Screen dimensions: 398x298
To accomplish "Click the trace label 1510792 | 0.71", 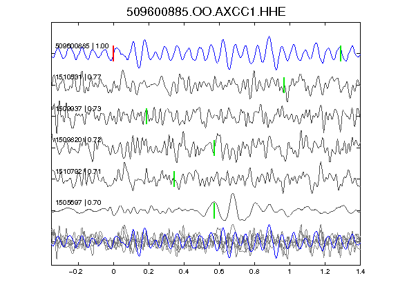I will (79, 172).
